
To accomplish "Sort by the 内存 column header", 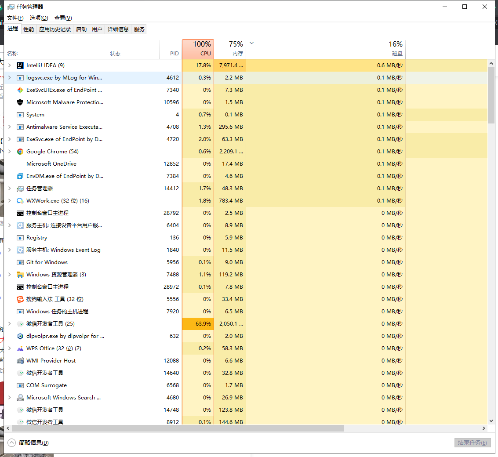I will click(230, 49).
